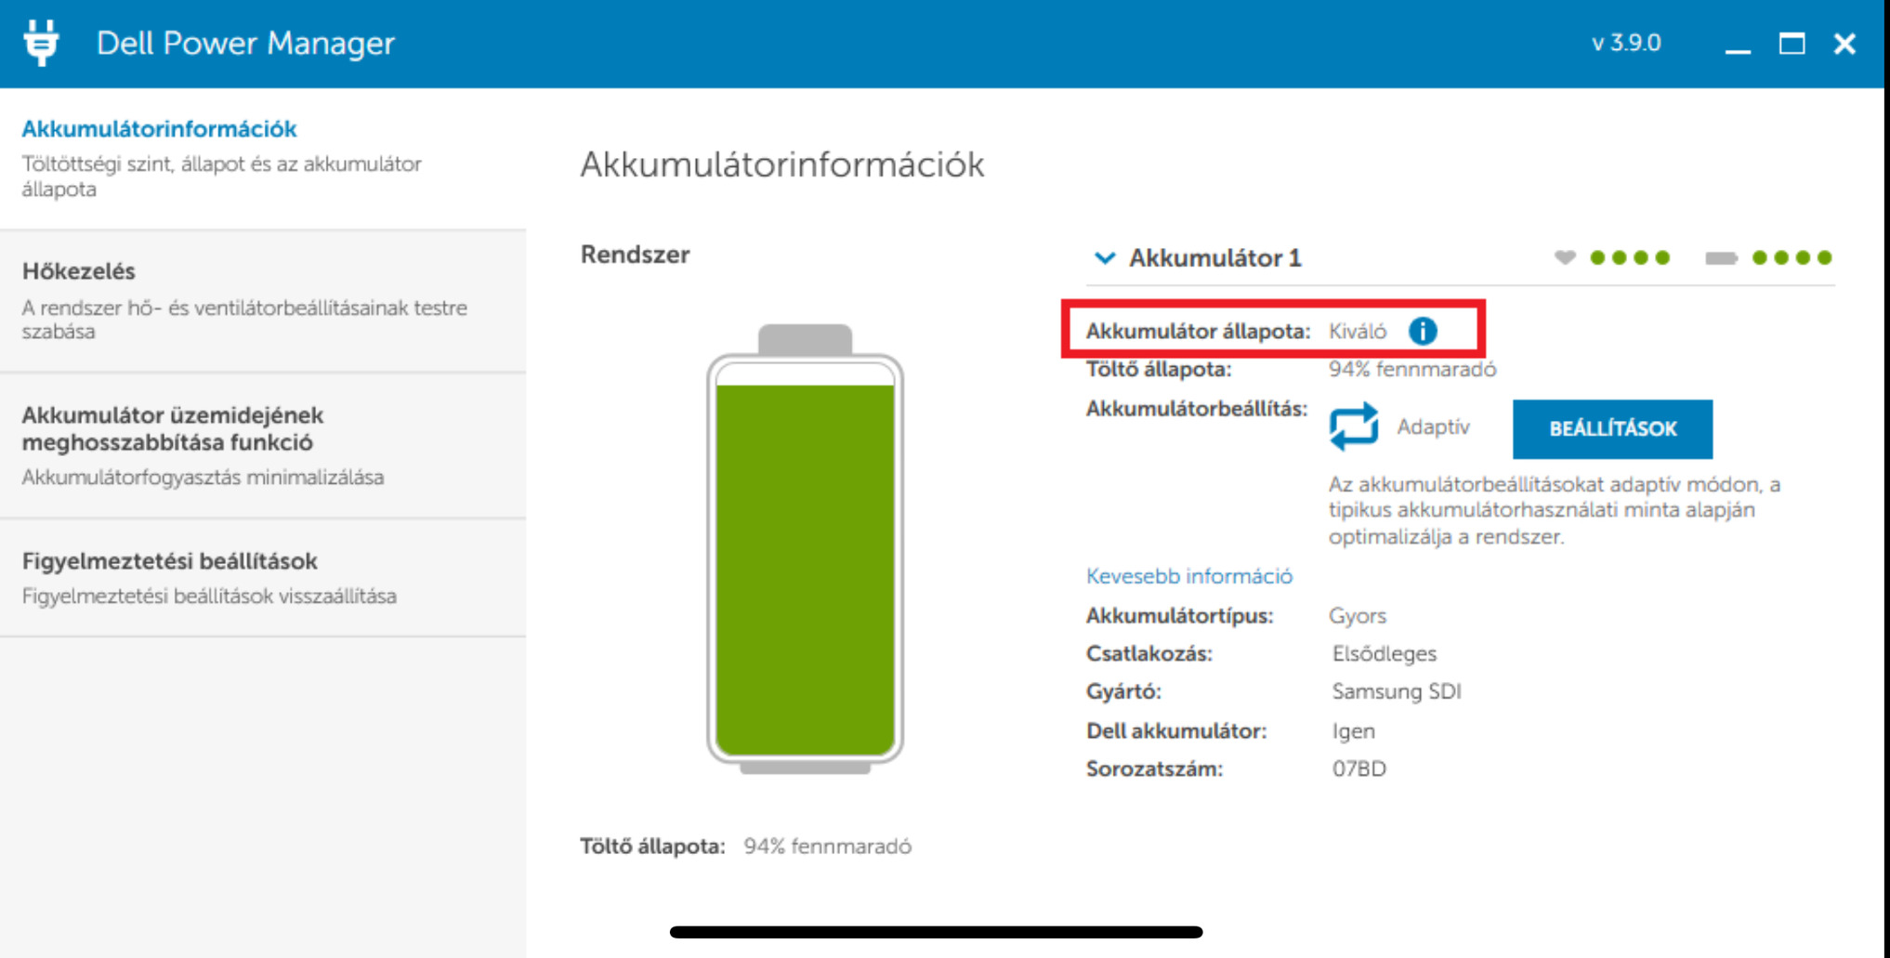Click the v 3.9.0 version label
1890x958 pixels.
(1625, 44)
